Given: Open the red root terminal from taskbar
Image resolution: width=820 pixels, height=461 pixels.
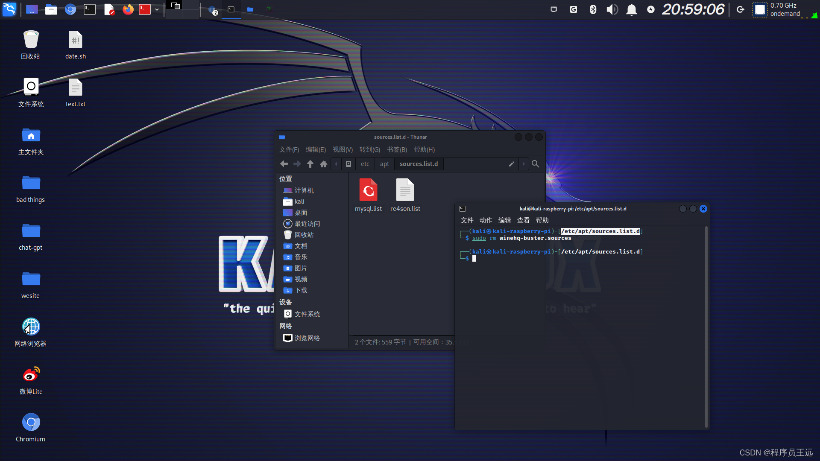Looking at the screenshot, I should [144, 9].
